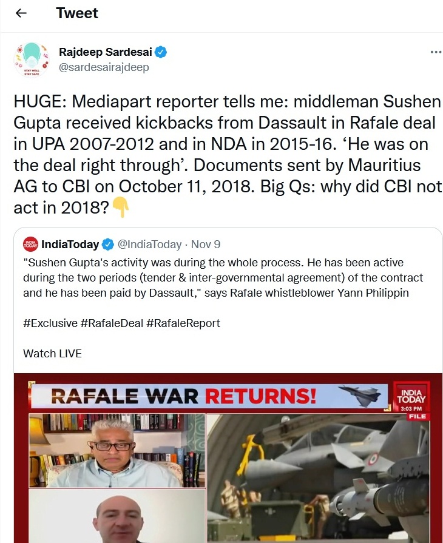Click IndiaToday's verified badge in the quoted tweet
This screenshot has height=543, width=443.
[x=108, y=245]
